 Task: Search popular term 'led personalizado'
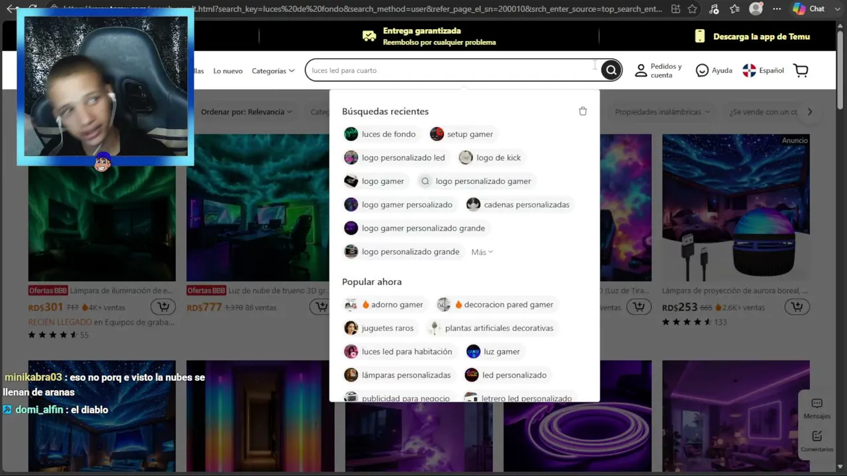(506, 376)
